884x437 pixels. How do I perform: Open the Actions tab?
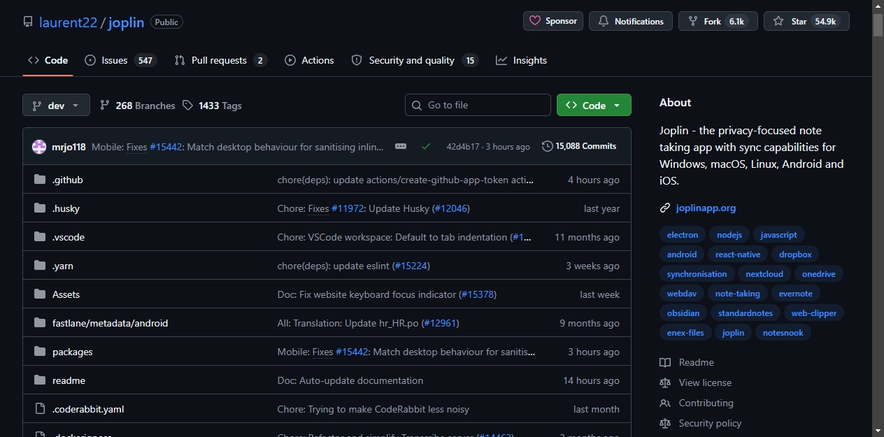tap(309, 60)
